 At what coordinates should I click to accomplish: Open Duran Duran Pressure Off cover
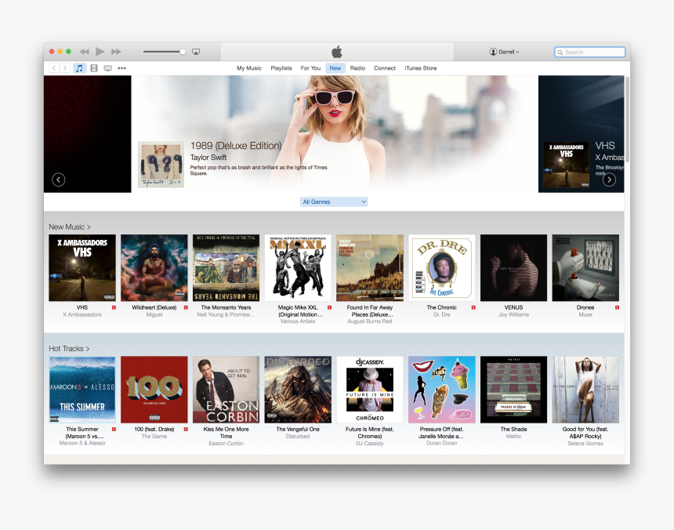[441, 390]
